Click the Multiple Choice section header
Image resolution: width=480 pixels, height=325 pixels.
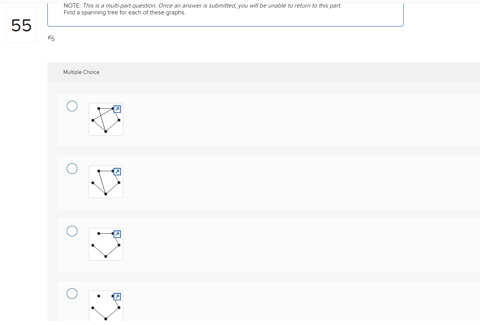click(x=81, y=72)
